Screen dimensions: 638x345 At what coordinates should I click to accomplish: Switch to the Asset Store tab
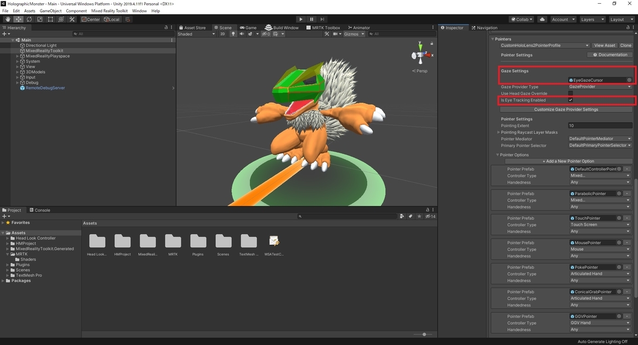[192, 28]
